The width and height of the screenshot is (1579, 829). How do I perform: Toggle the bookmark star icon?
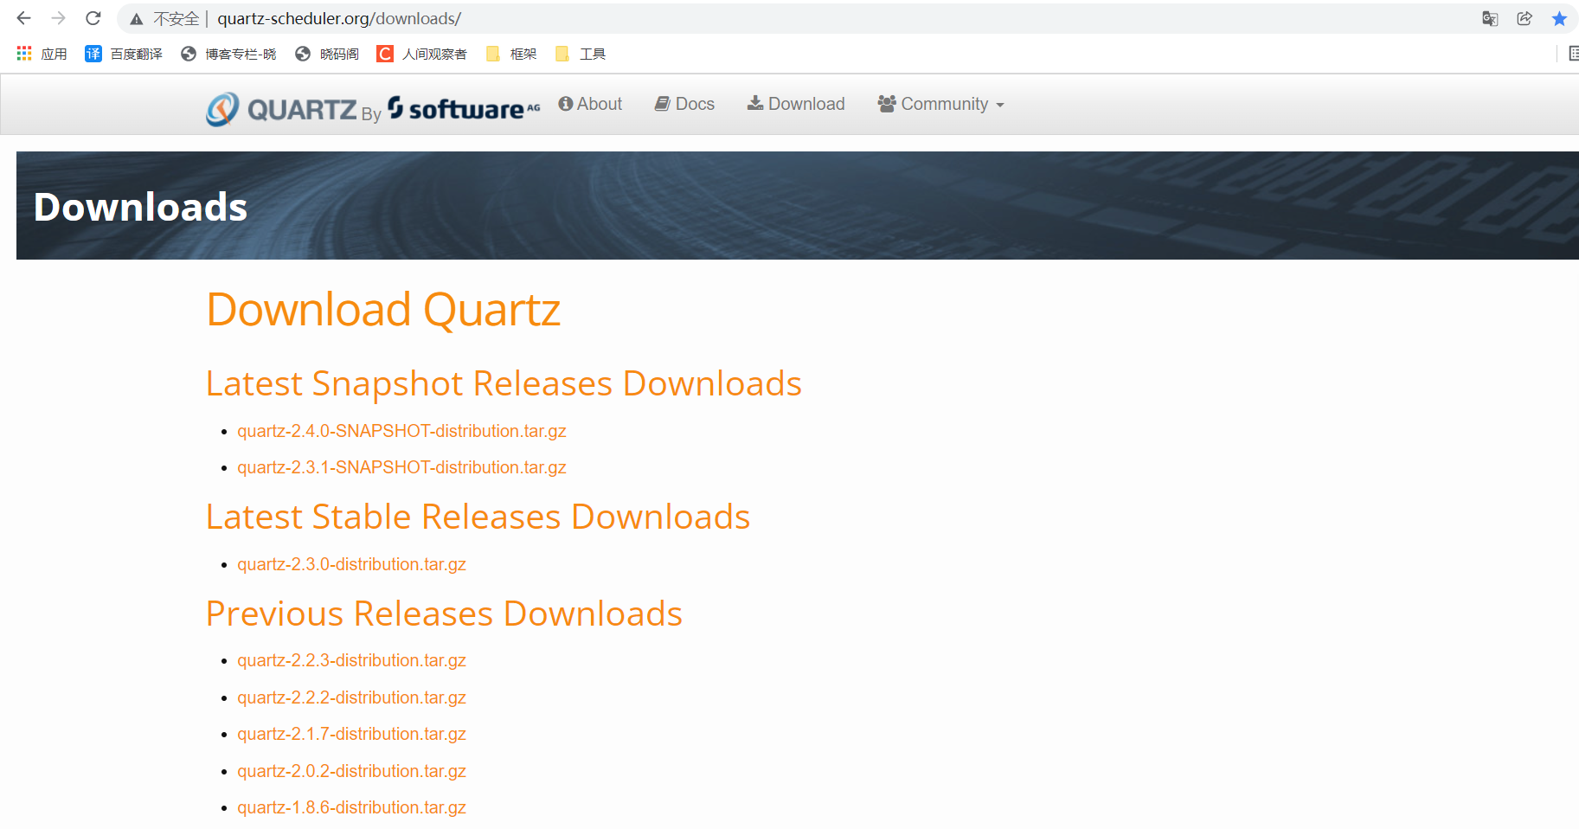click(x=1559, y=18)
